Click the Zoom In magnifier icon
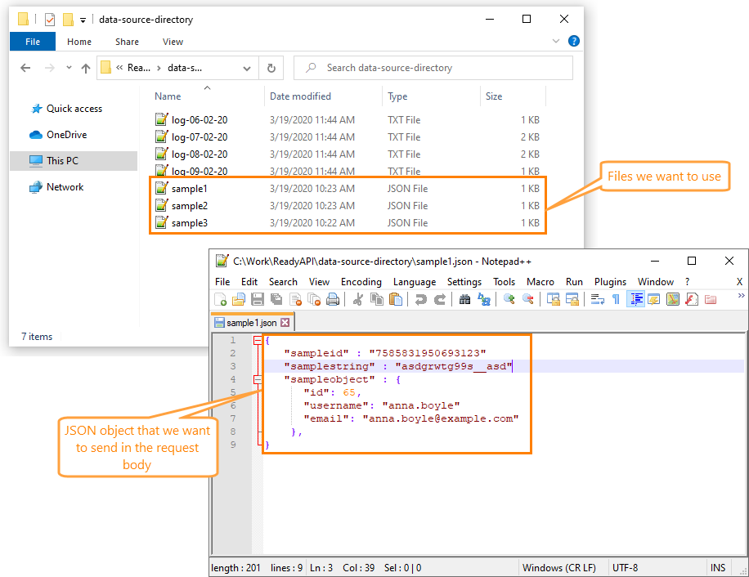The image size is (749, 577). click(510, 299)
